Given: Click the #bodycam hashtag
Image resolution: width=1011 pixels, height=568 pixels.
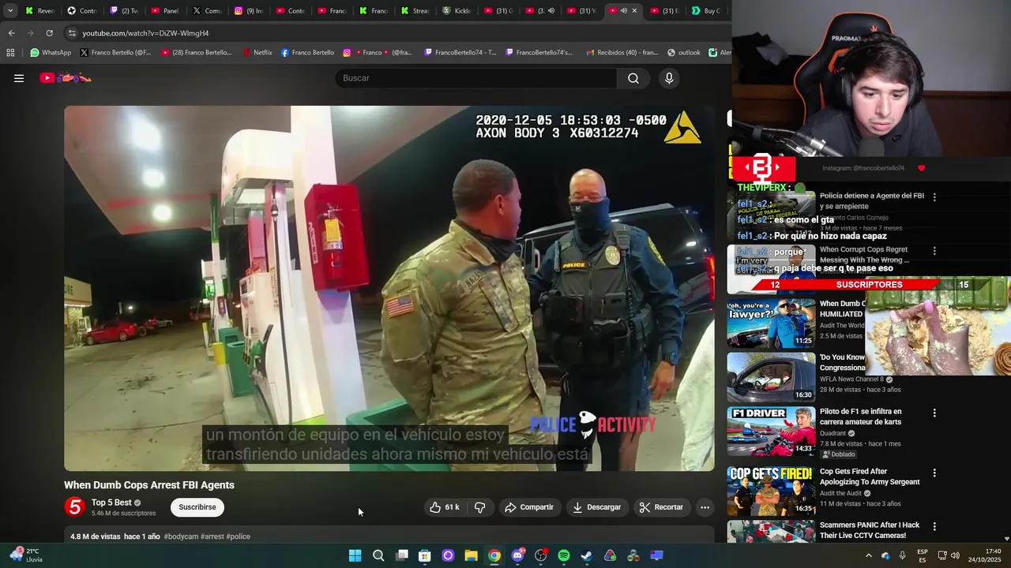Looking at the screenshot, I should click(181, 536).
